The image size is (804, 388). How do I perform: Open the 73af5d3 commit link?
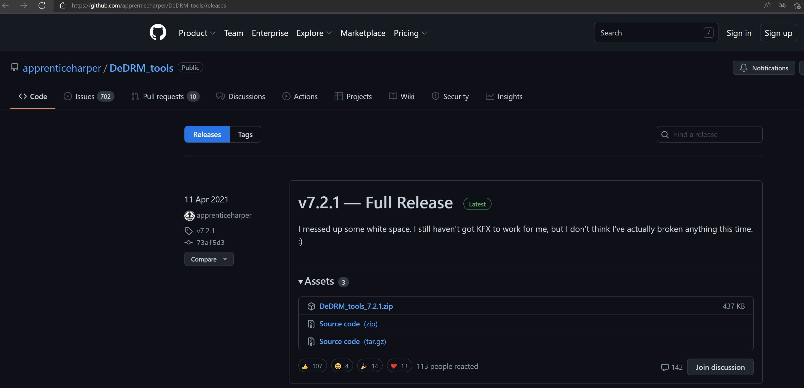(x=210, y=243)
